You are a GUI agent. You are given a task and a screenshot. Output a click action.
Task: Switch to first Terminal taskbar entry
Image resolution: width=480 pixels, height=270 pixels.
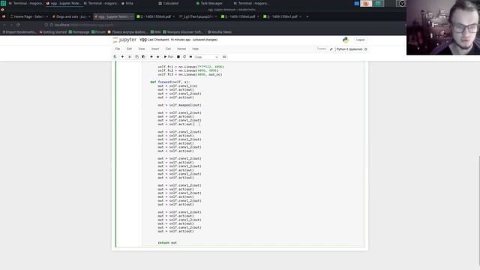click(x=25, y=3)
